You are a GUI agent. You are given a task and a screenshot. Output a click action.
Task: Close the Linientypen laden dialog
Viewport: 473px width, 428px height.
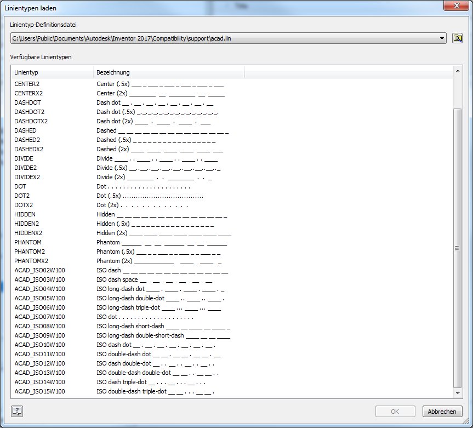pyautogui.click(x=457, y=5)
